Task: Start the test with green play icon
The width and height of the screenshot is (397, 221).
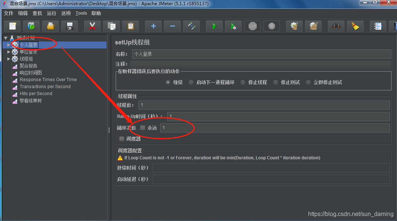Action: tap(214, 26)
